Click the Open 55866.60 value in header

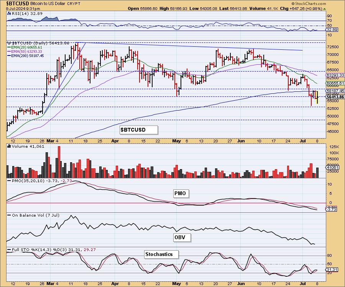143,8
